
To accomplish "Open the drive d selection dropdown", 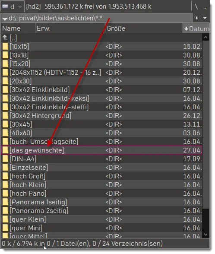I will [x=12, y=6].
